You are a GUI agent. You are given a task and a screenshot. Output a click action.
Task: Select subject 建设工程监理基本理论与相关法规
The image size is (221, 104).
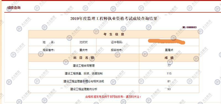pyautogui.click(x=84, y=81)
